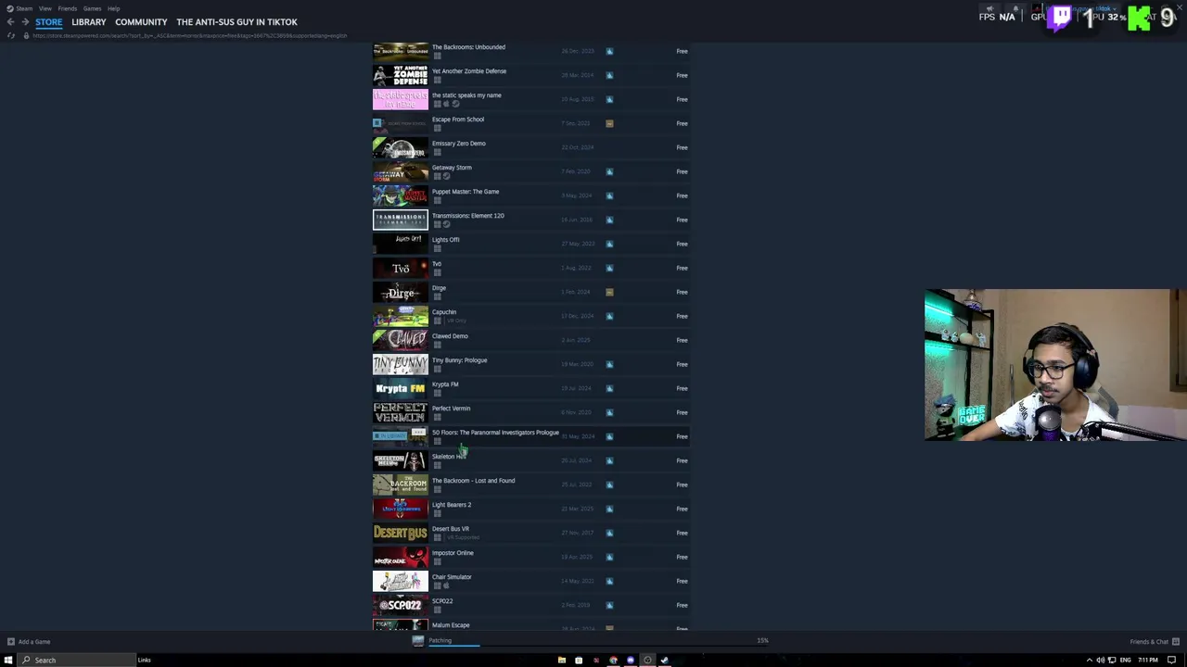Click the taskbar Search box
This screenshot has height=667, width=1187.
78,660
